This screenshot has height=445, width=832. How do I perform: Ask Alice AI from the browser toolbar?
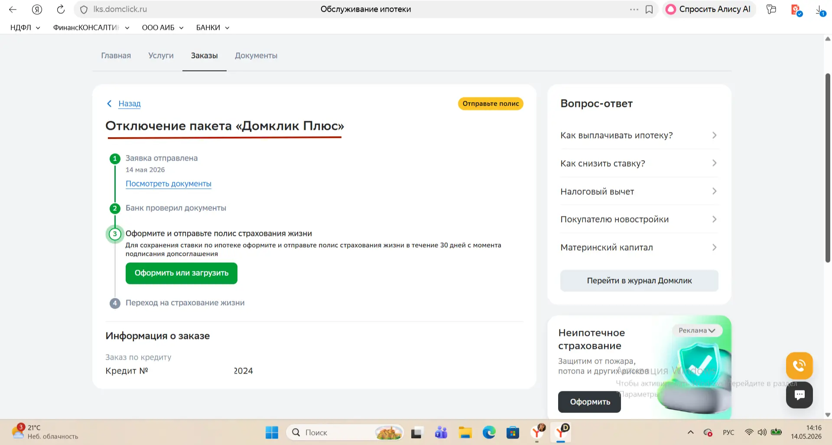(x=708, y=9)
